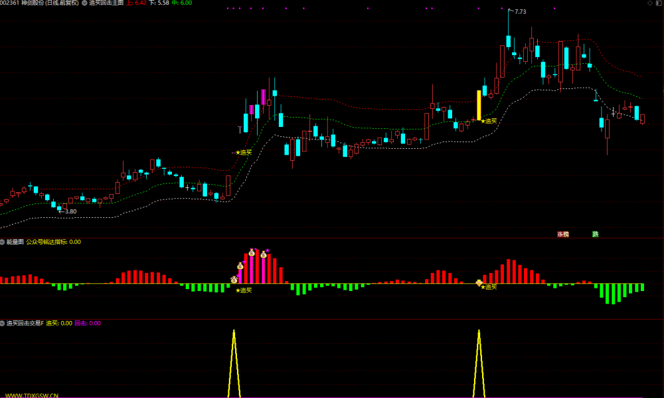
Task: Click the 公众号铭达指标: 0.00 readout
Action: pos(53,242)
